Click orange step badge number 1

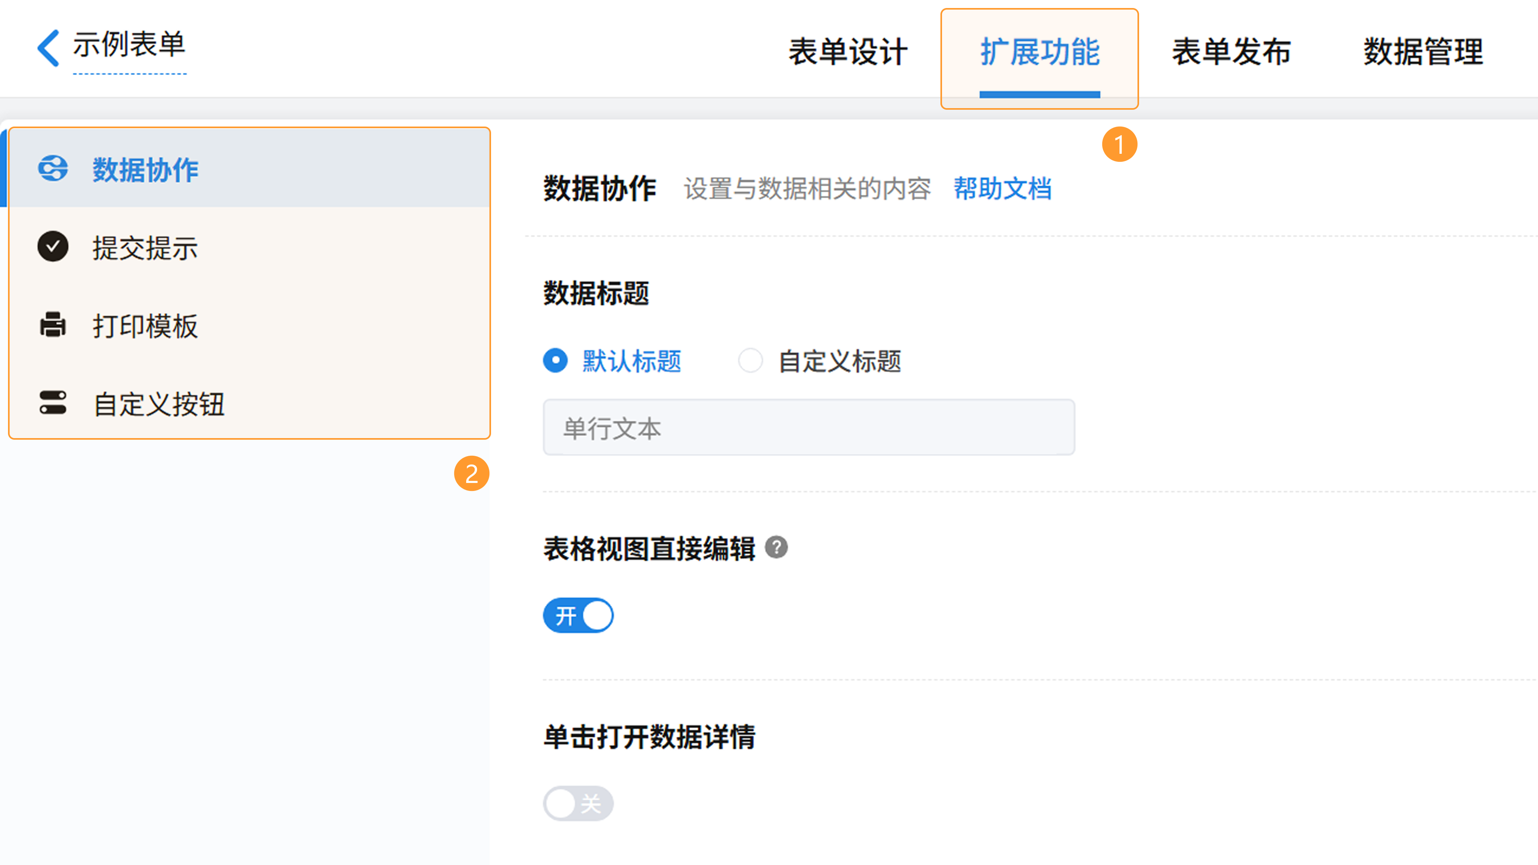(x=1119, y=145)
